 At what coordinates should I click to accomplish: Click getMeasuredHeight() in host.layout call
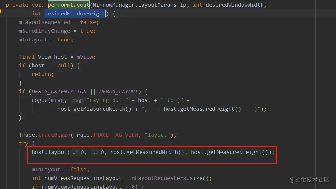click(237, 152)
